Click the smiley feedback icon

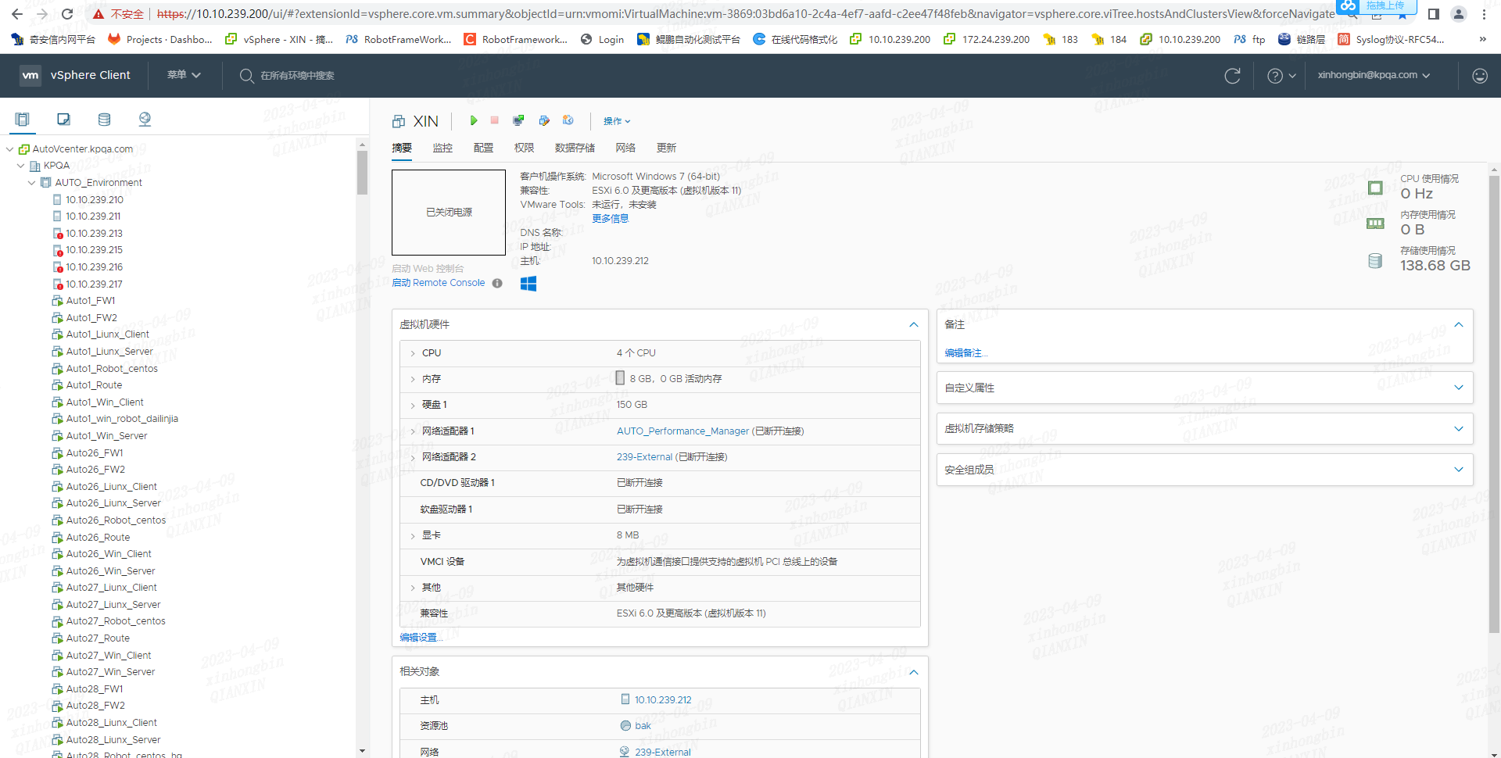pos(1480,76)
